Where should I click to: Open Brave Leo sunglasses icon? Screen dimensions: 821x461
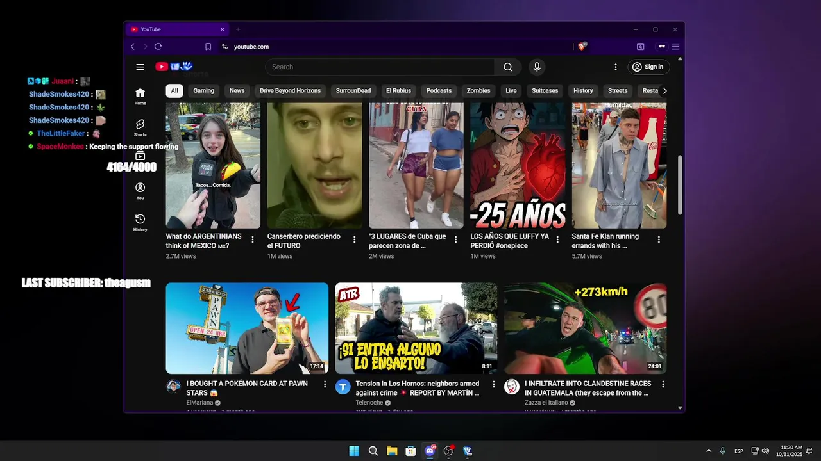pos(661,47)
